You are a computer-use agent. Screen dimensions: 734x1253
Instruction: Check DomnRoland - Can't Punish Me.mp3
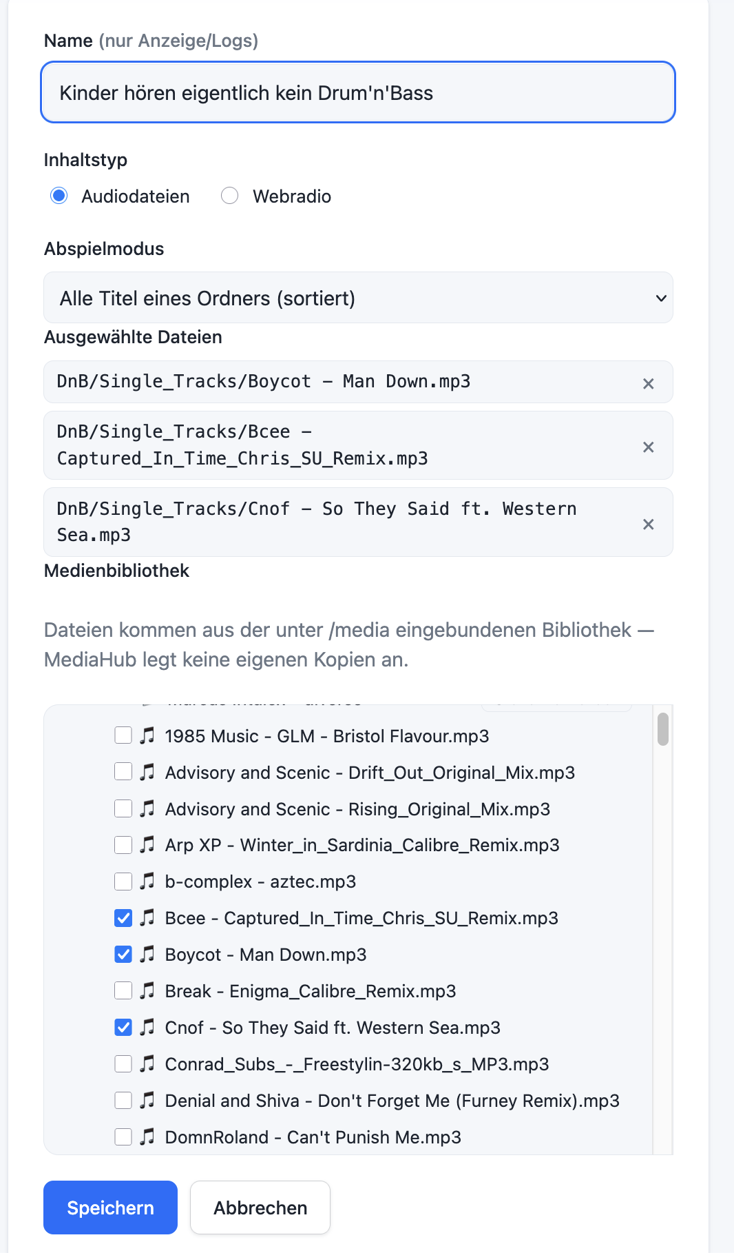tap(123, 1137)
